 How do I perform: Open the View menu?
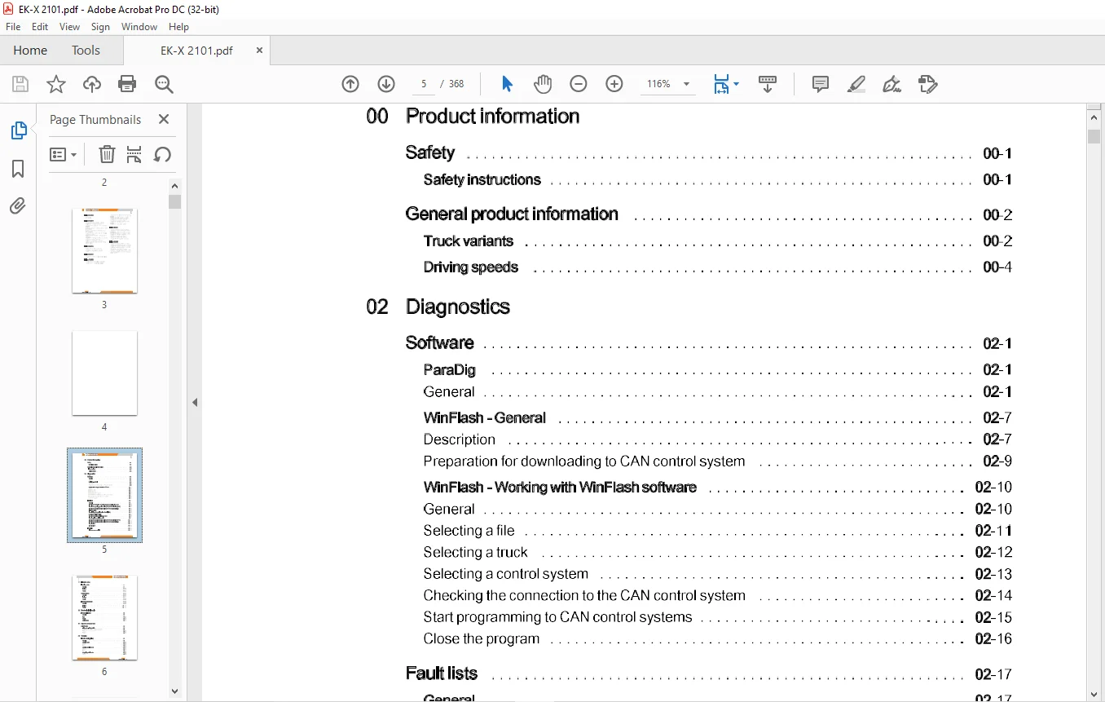point(69,27)
